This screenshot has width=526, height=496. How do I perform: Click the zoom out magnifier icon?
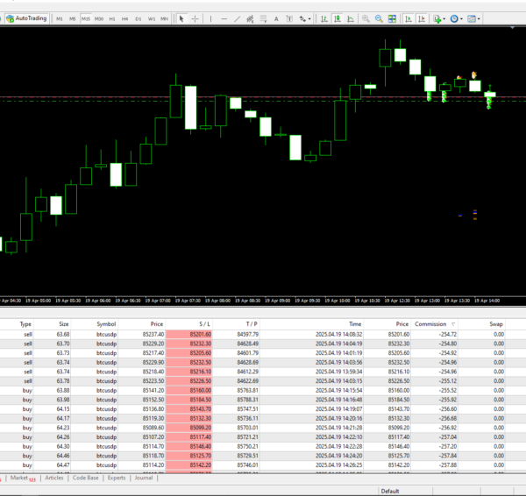(380, 18)
